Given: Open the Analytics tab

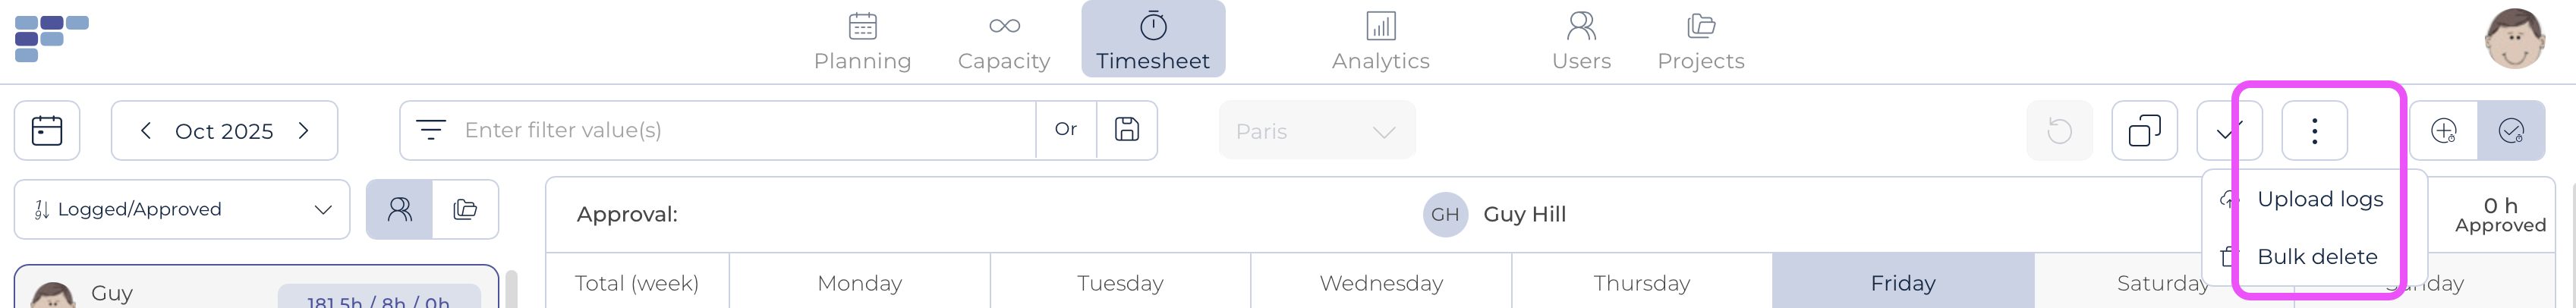Looking at the screenshot, I should click(x=1380, y=40).
